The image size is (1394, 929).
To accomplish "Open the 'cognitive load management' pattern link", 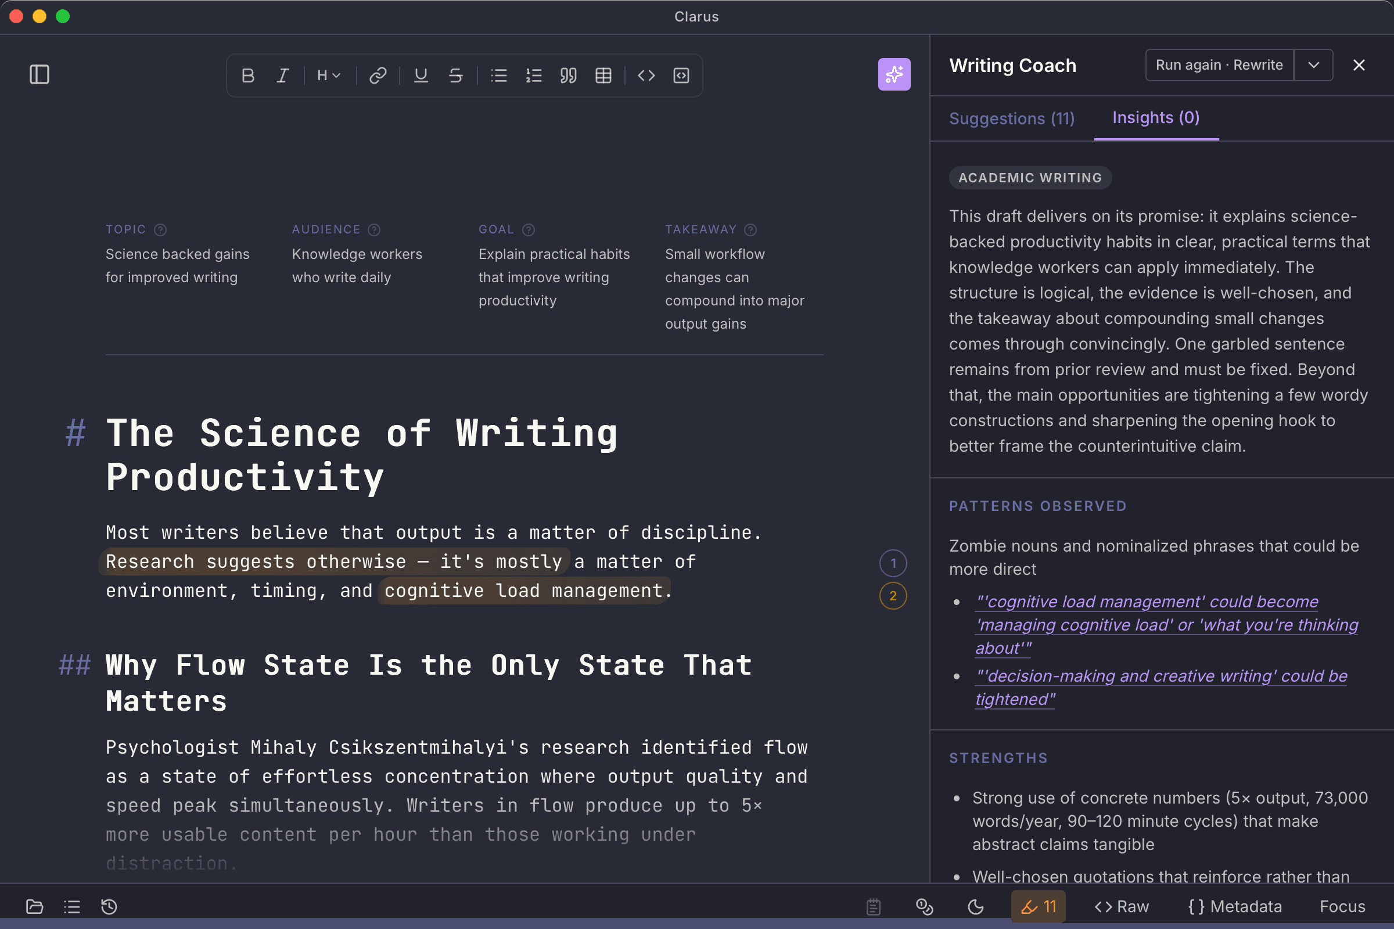I will coord(1166,625).
